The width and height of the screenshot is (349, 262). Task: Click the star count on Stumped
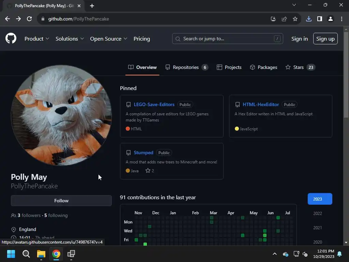tap(150, 171)
